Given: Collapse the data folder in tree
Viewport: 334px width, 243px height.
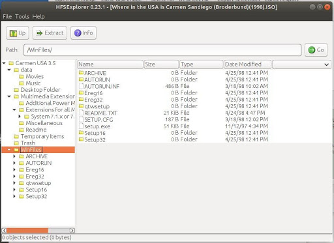Looking at the screenshot, I should pyautogui.click(x=9, y=70).
